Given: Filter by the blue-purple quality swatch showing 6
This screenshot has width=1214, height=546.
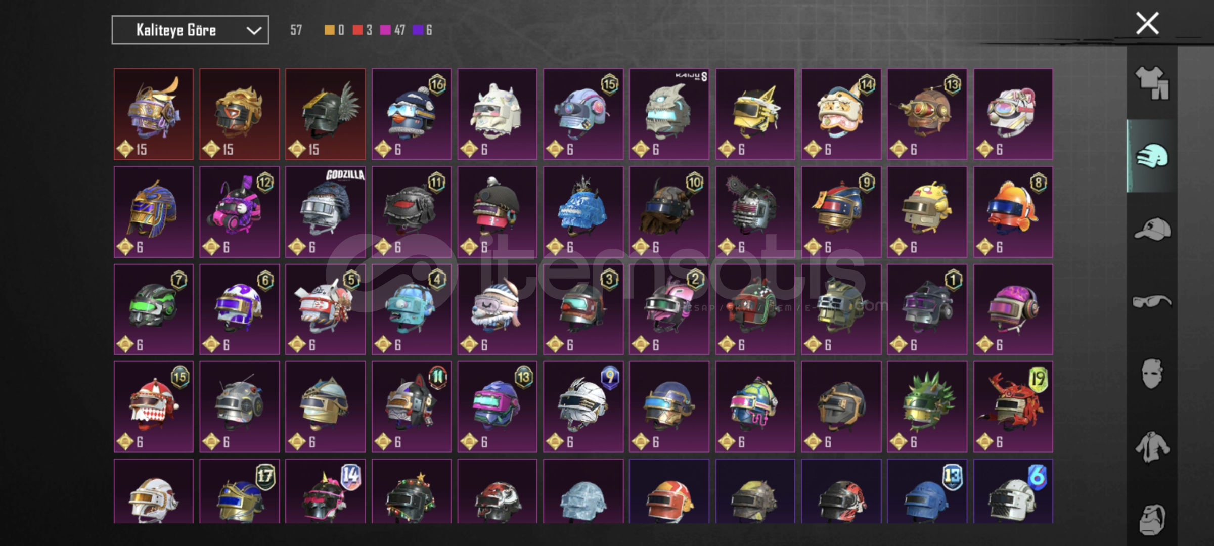Looking at the screenshot, I should coord(418,30).
